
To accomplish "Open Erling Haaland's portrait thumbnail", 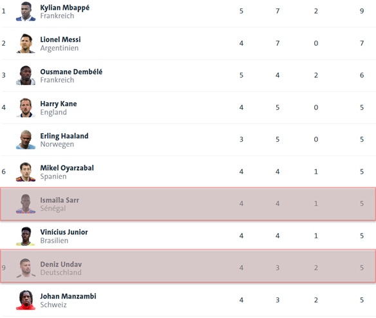I will pyautogui.click(x=26, y=140).
